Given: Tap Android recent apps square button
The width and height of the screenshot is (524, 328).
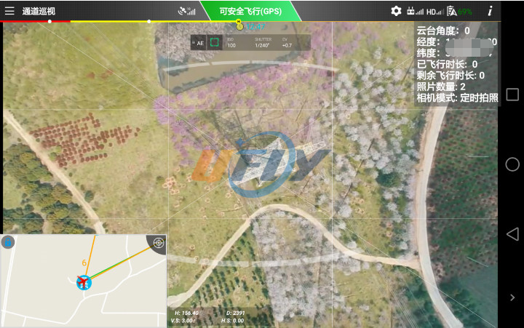Looking at the screenshot, I should [x=512, y=95].
